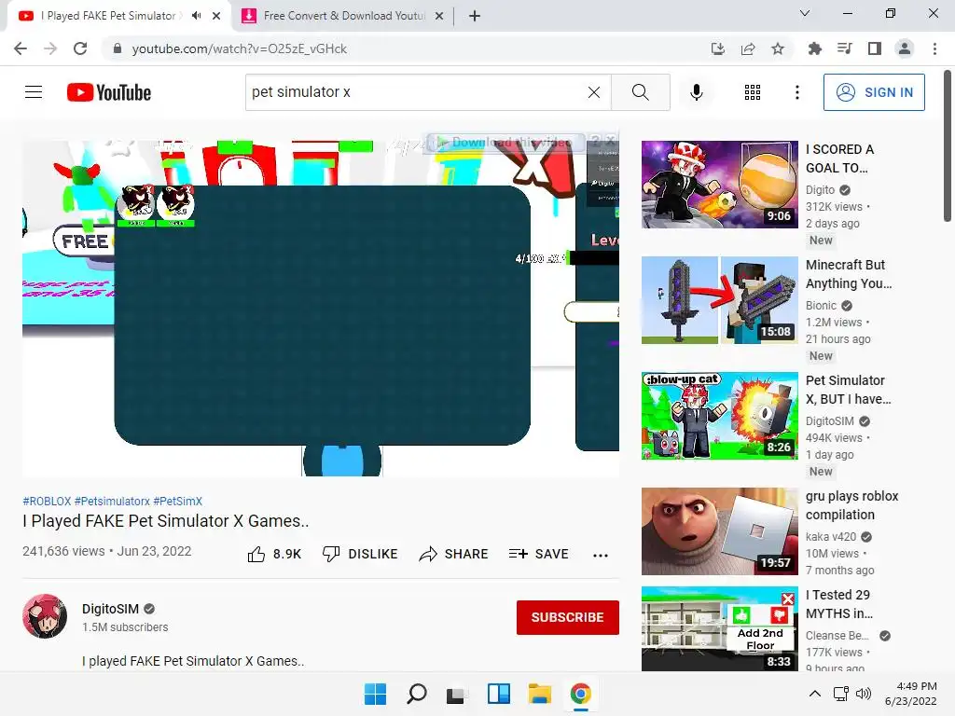Open YouTube settings three-dot menu
This screenshot has width=955, height=716.
(x=796, y=92)
